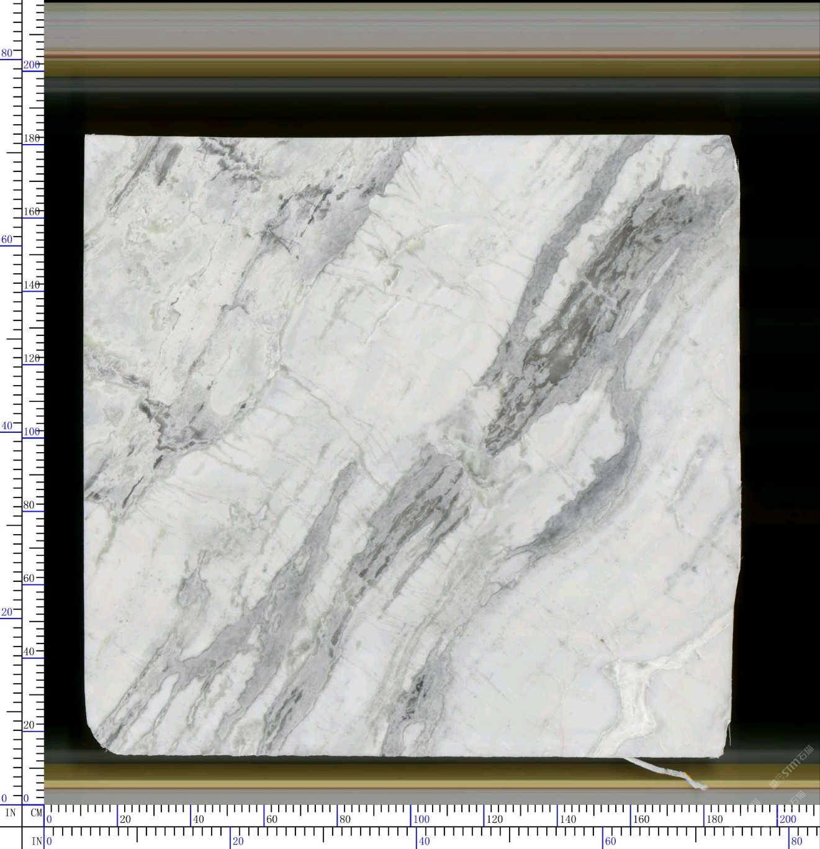The height and width of the screenshot is (849, 820).
Task: Click the 160 label on bottom CM ruler
Action: tap(641, 819)
